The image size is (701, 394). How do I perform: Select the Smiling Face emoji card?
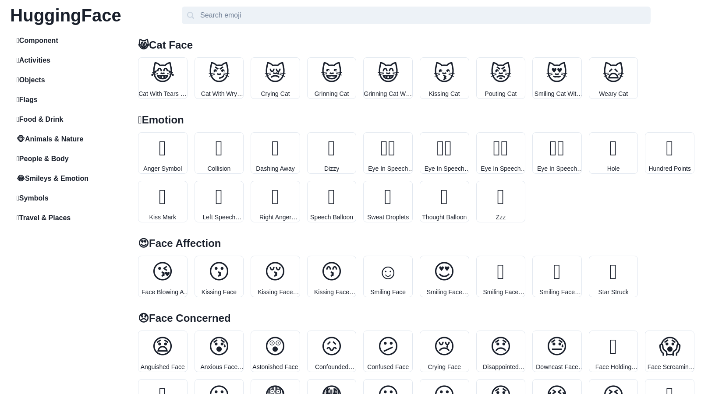(x=388, y=276)
